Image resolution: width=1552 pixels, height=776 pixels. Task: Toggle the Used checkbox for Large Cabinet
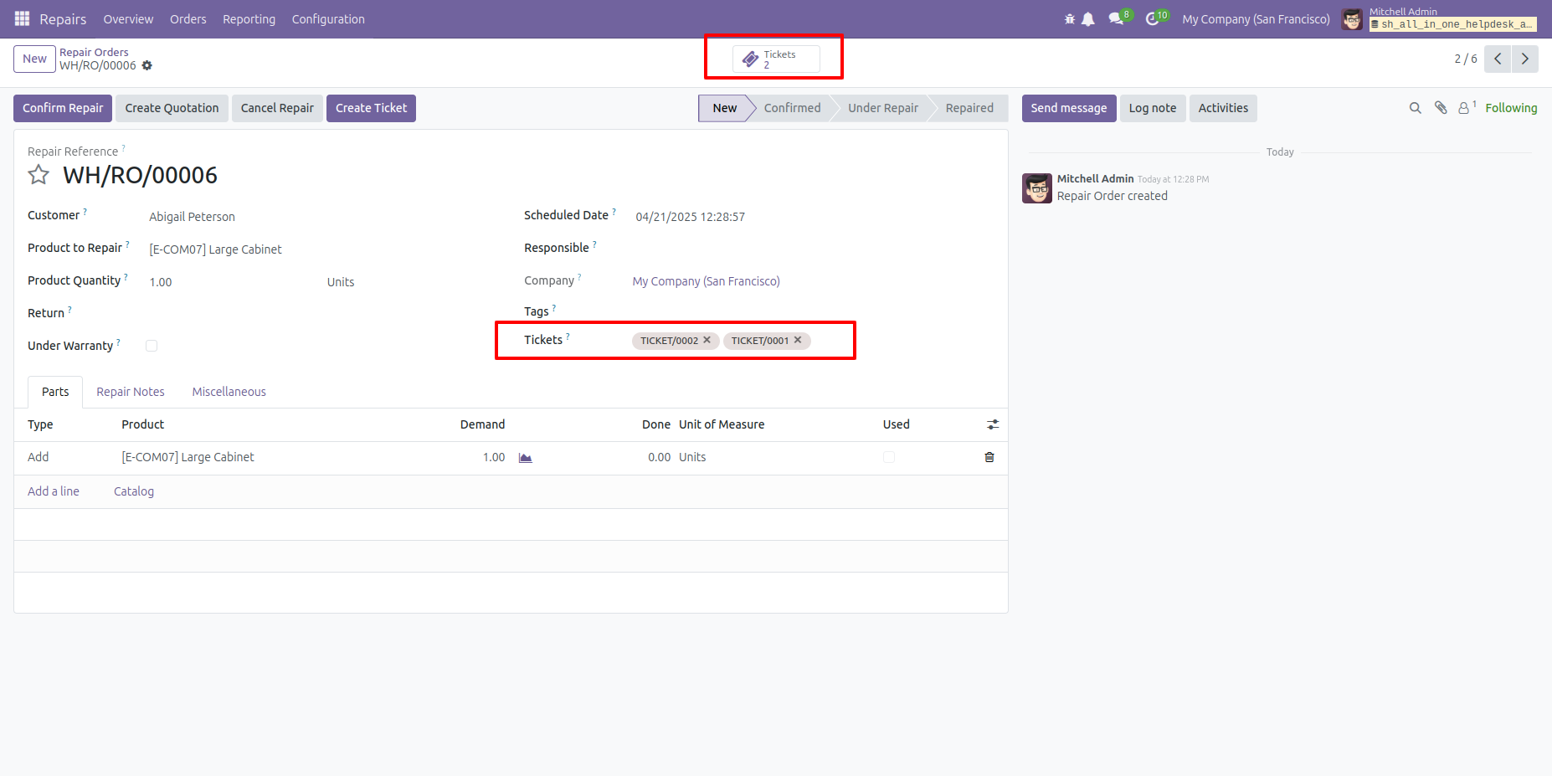tap(889, 457)
